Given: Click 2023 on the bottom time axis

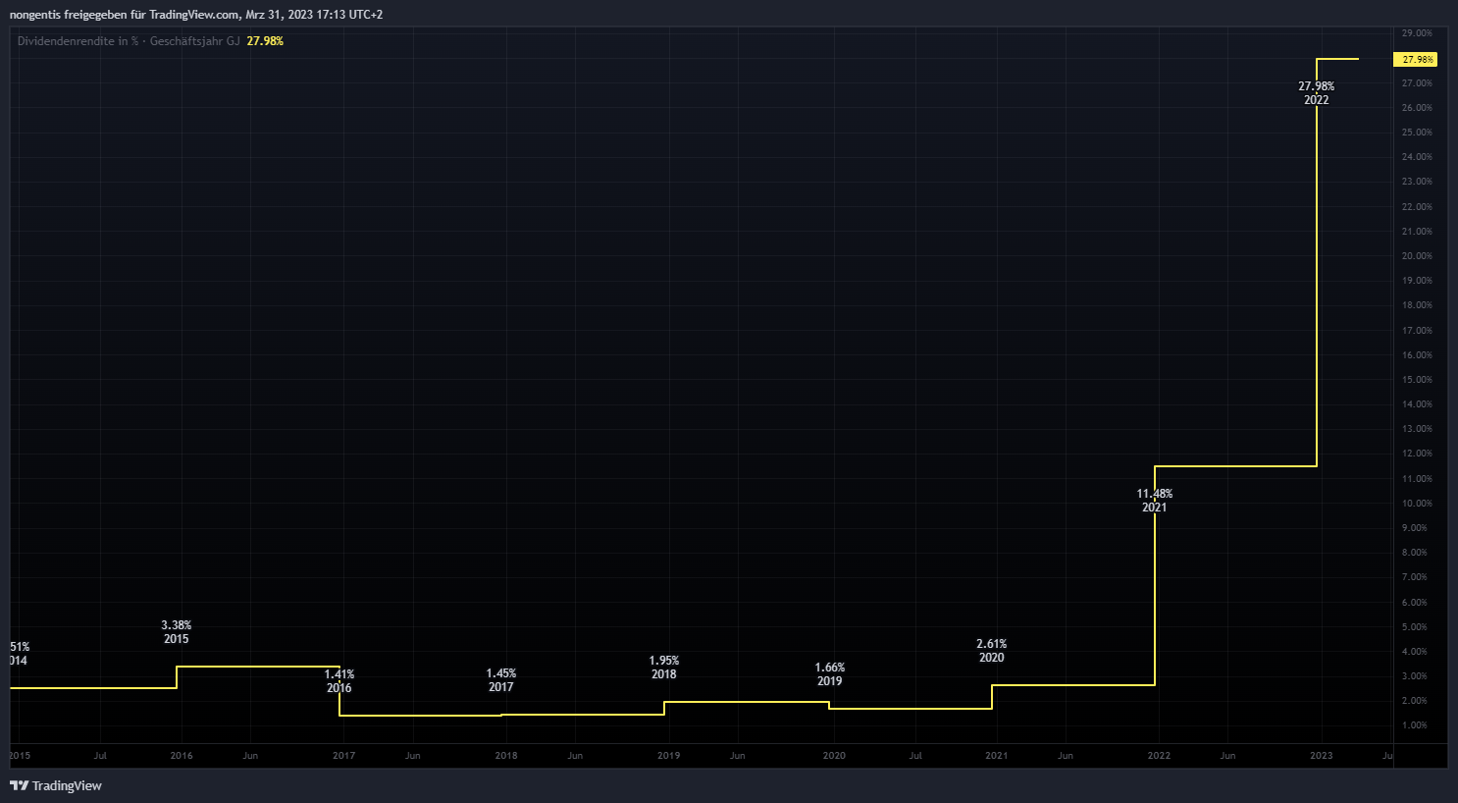Looking at the screenshot, I should pos(1321,756).
